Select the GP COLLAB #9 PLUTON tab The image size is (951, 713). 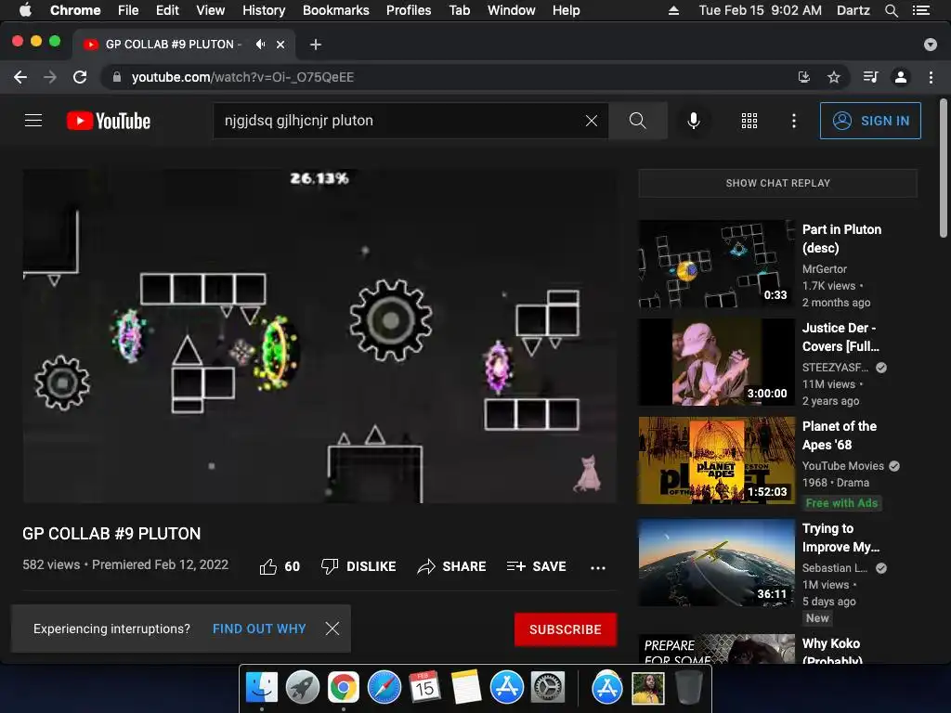click(172, 45)
